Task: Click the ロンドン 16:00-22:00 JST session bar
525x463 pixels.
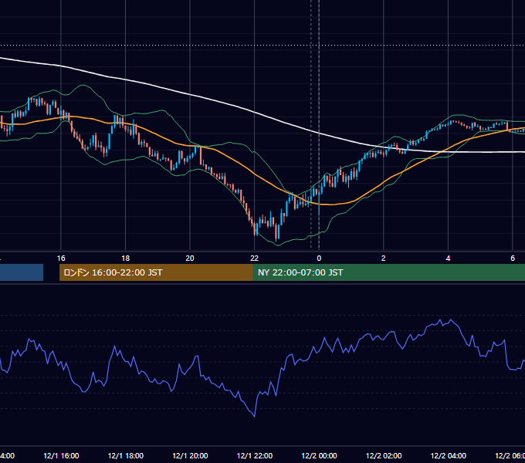Action: pos(156,272)
